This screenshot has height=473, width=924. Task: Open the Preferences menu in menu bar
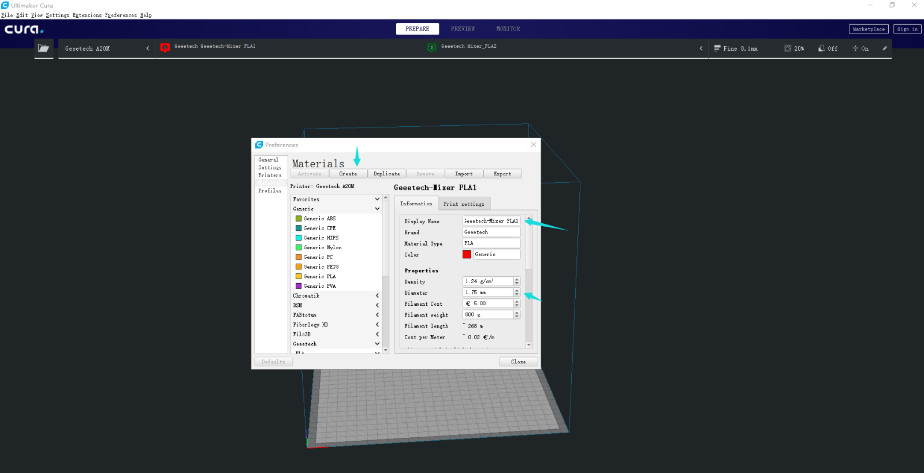(x=121, y=15)
